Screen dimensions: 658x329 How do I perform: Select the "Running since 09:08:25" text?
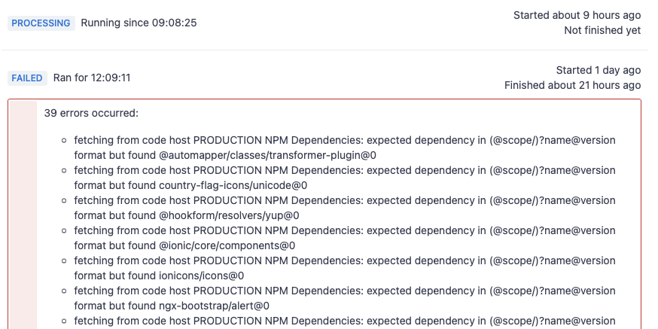click(139, 23)
